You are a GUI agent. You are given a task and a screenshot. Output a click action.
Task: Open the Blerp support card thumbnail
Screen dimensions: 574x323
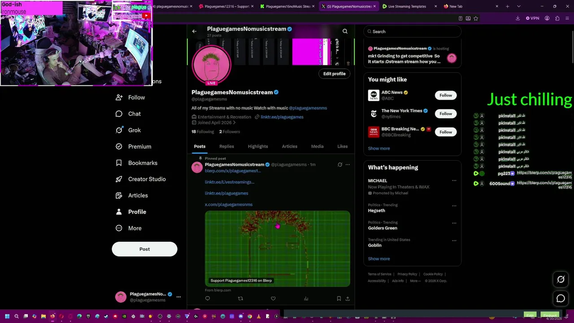(x=278, y=249)
